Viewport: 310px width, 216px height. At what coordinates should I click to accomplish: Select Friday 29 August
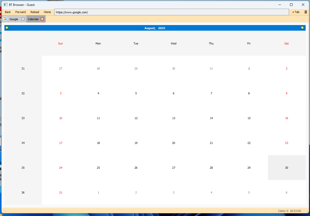(x=249, y=168)
